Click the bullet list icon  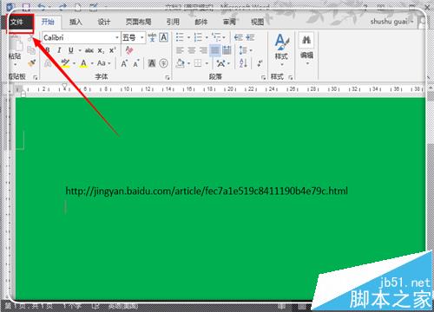[180, 37]
